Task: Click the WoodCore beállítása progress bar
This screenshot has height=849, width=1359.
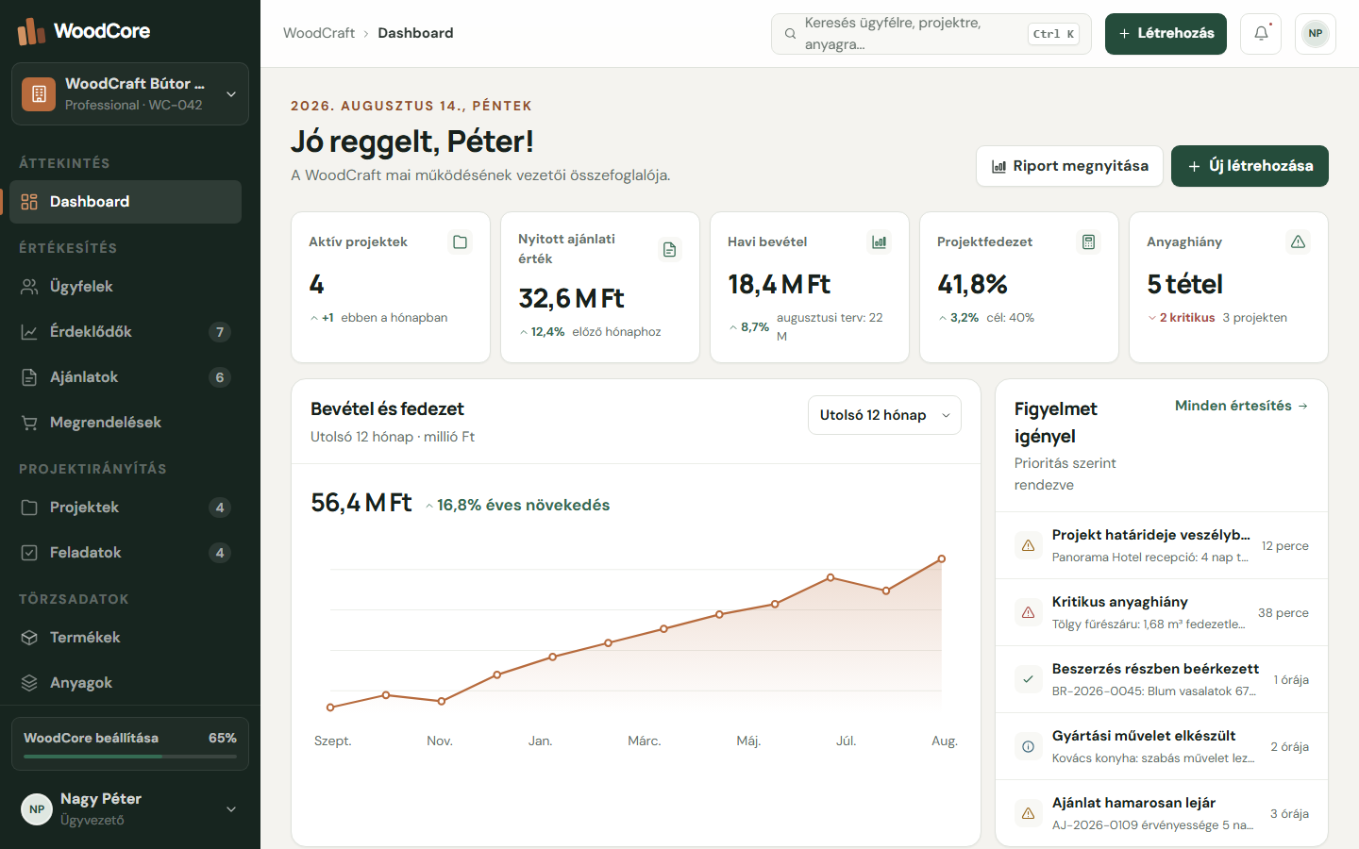Action: pos(130,757)
